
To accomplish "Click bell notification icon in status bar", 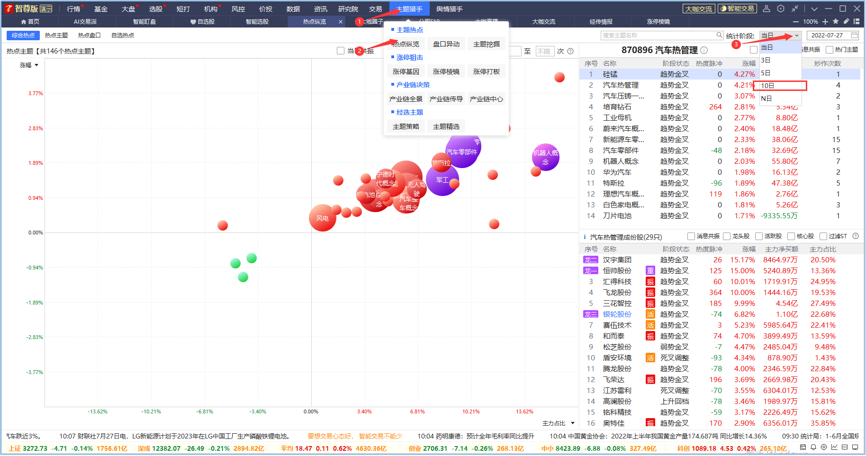I will click(813, 447).
